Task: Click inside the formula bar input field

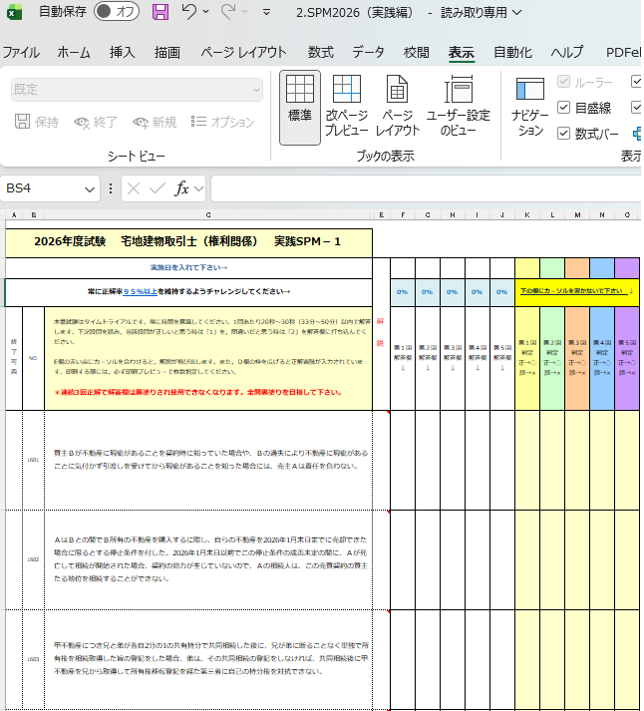Action: point(419,188)
